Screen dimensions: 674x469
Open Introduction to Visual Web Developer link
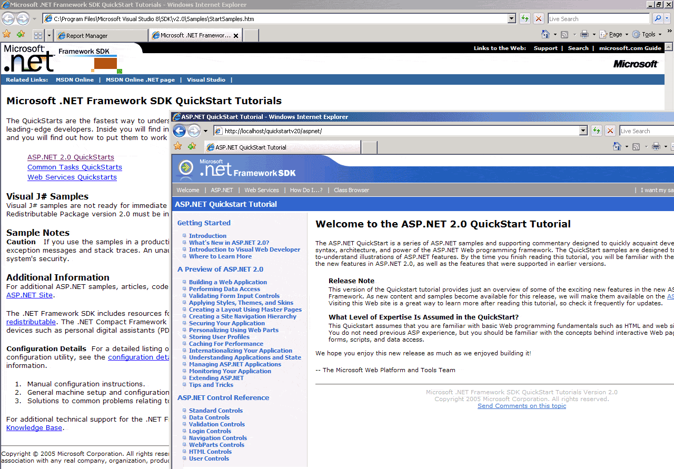245,250
